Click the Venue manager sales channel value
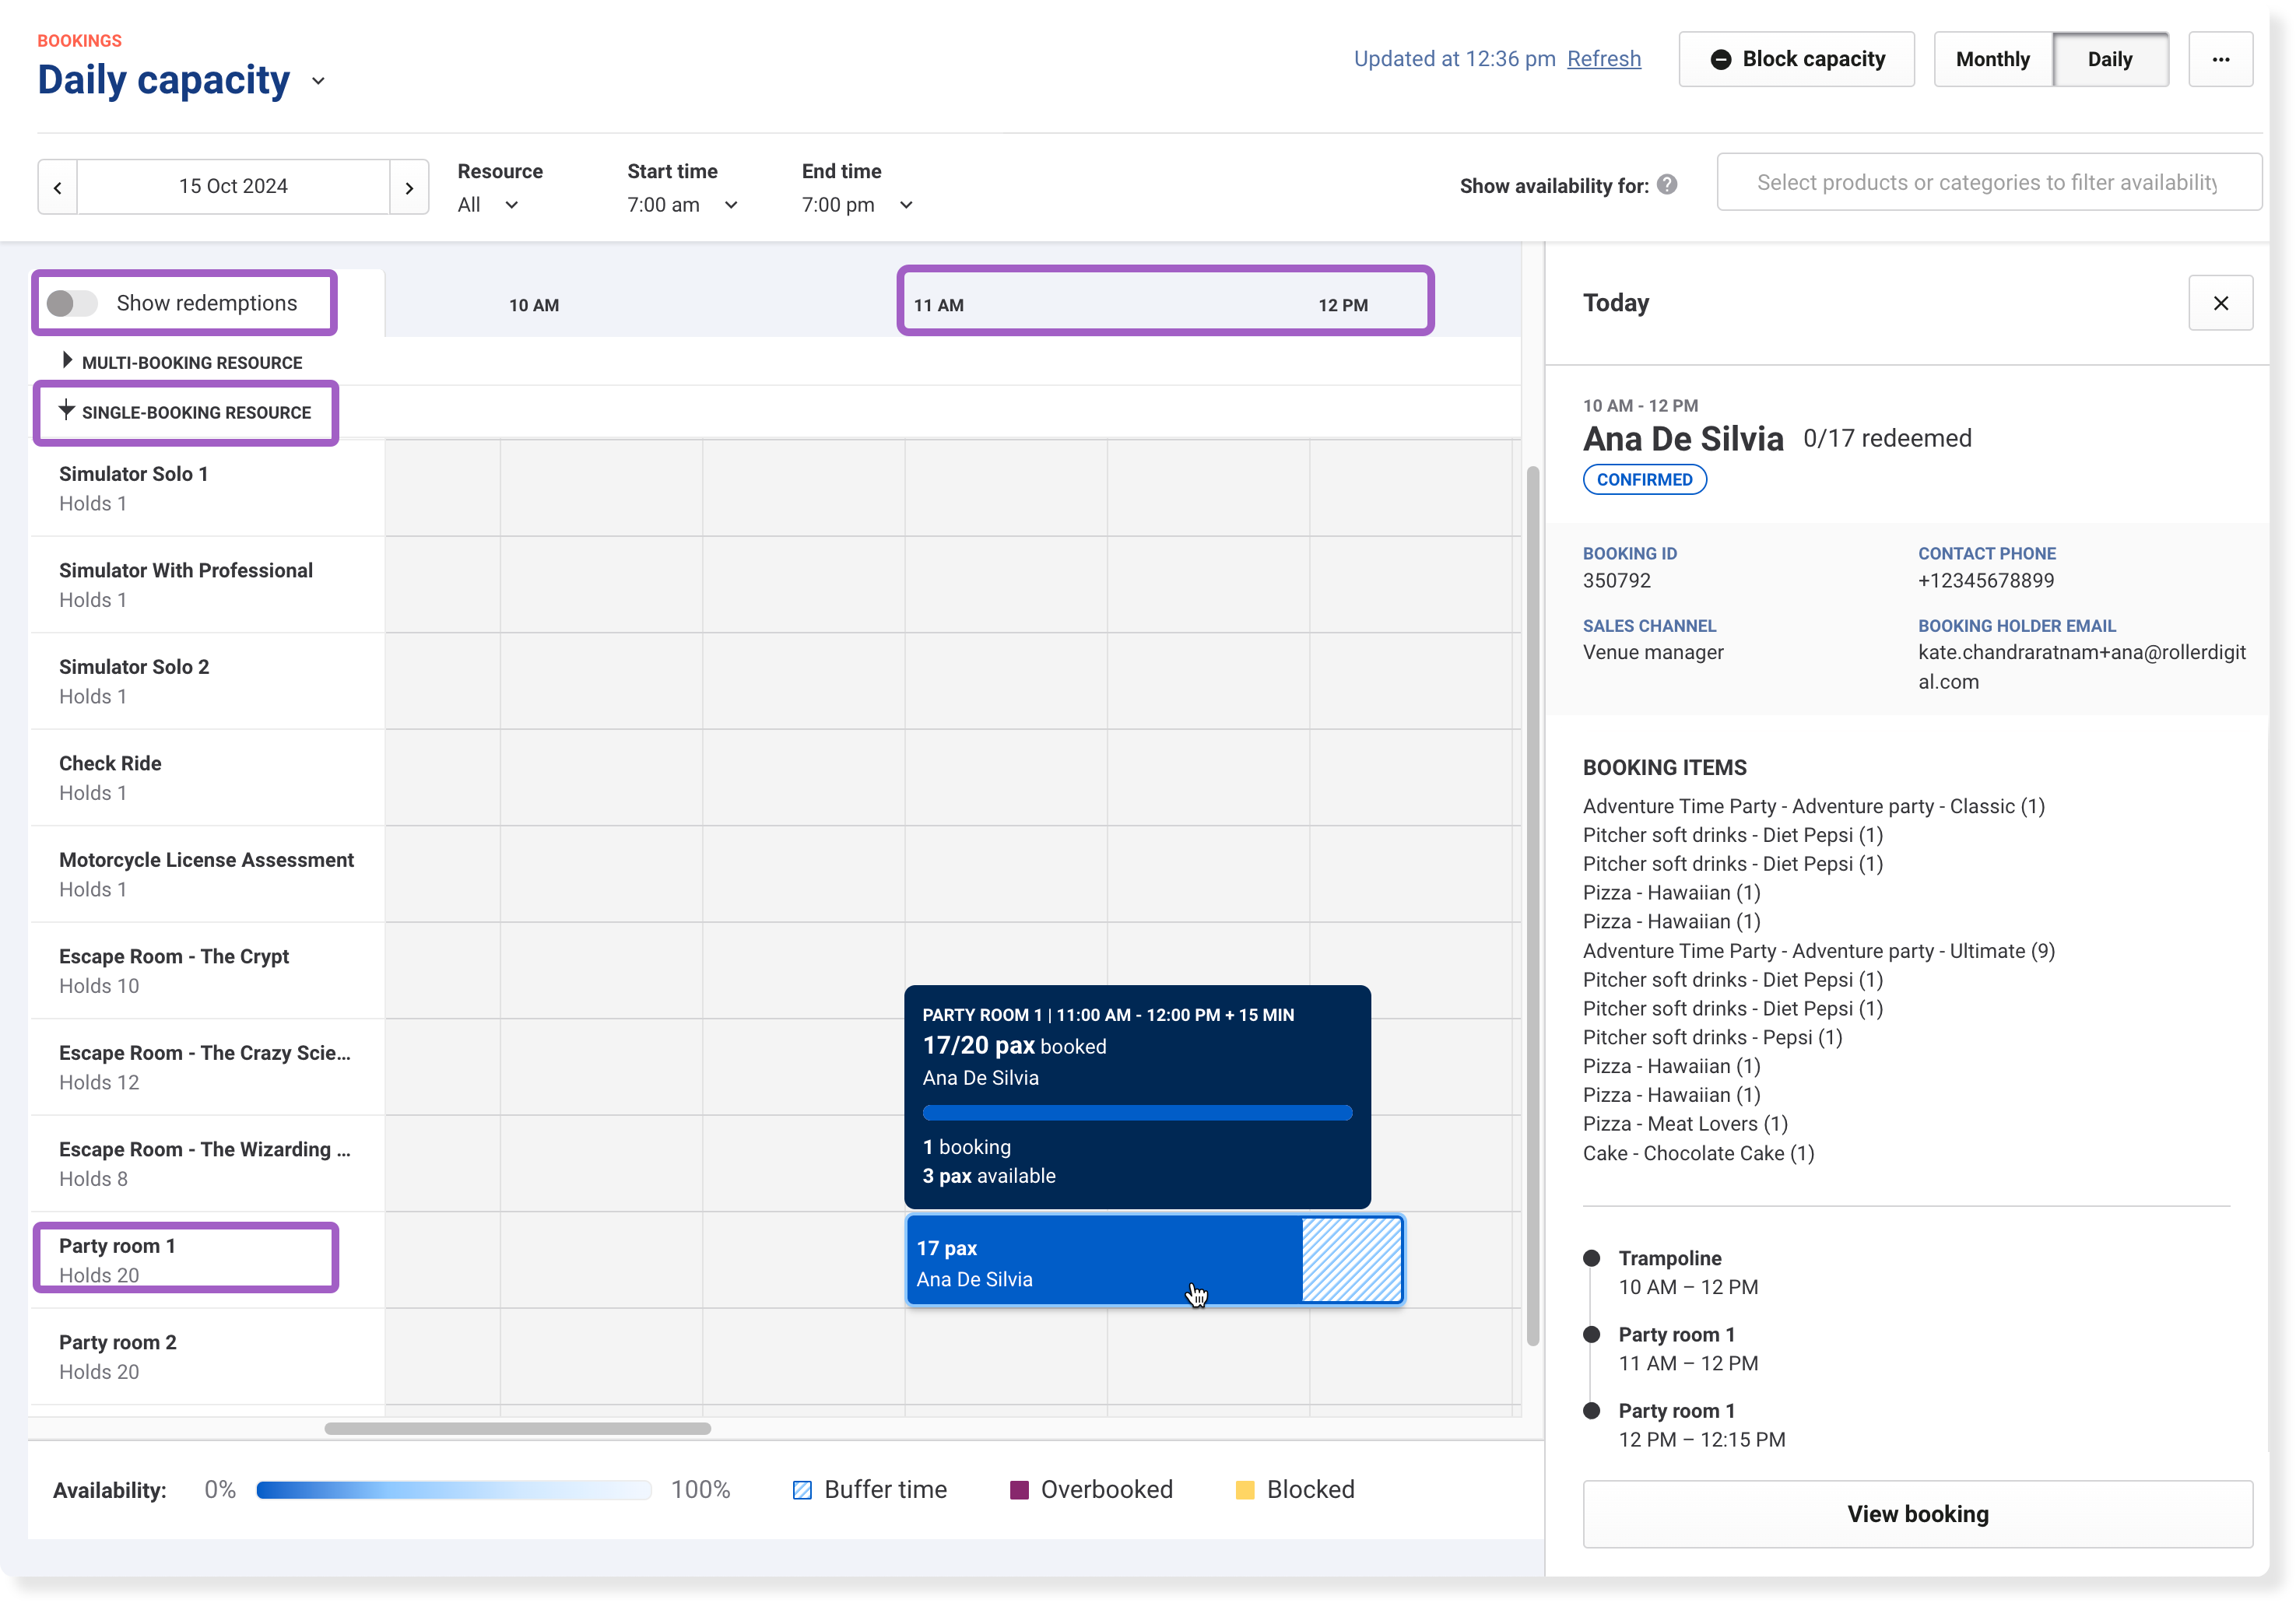Screen dimensions: 2296x1603 click(1652, 652)
